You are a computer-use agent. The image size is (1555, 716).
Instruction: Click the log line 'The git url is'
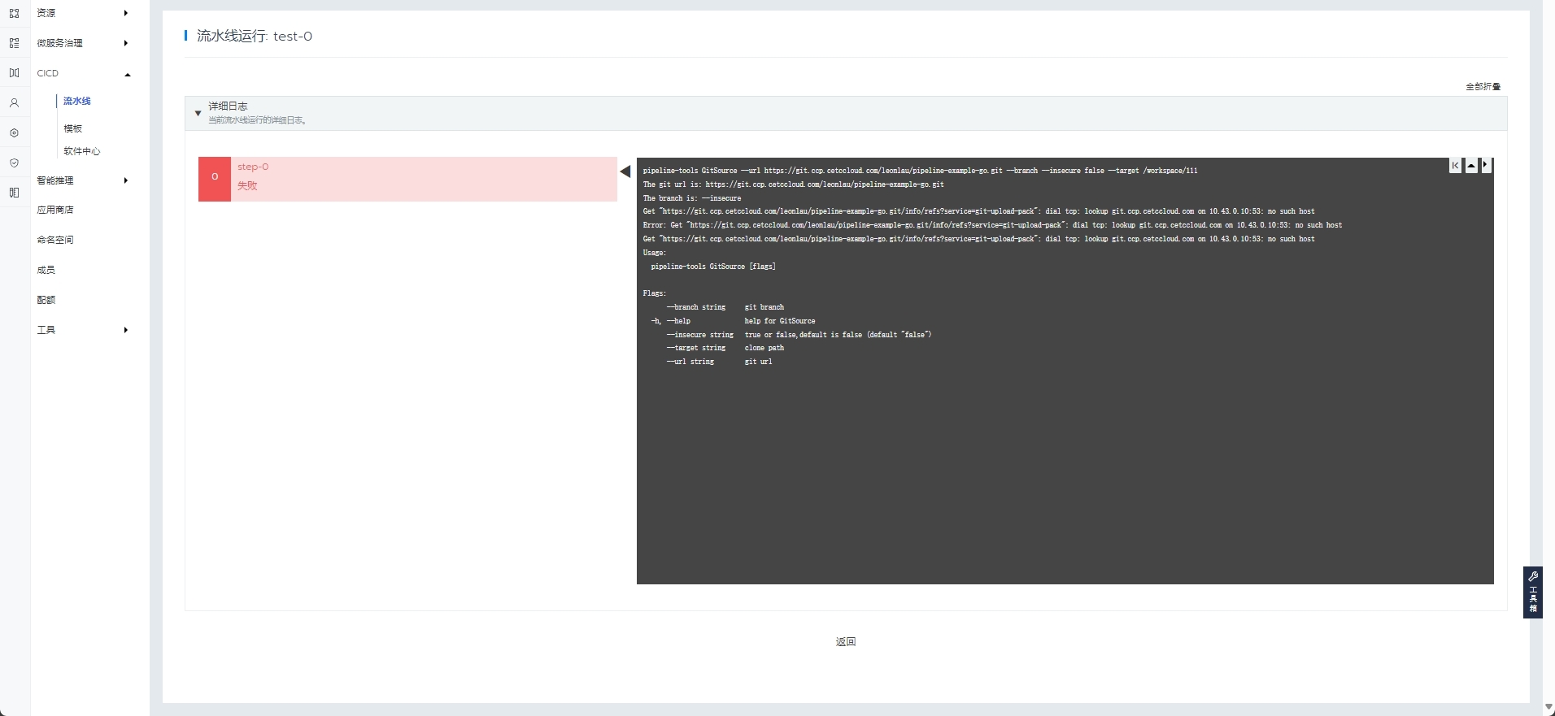793,184
